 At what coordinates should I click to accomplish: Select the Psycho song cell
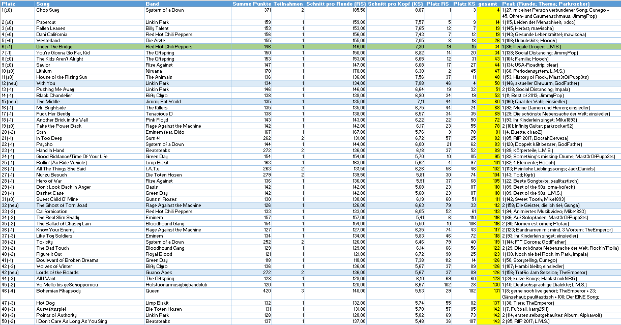click(90, 144)
